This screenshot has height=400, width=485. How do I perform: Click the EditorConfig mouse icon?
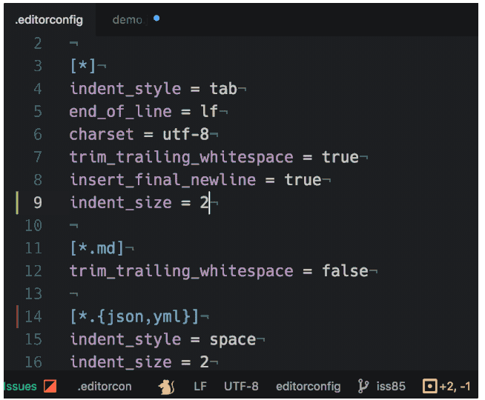tap(167, 387)
